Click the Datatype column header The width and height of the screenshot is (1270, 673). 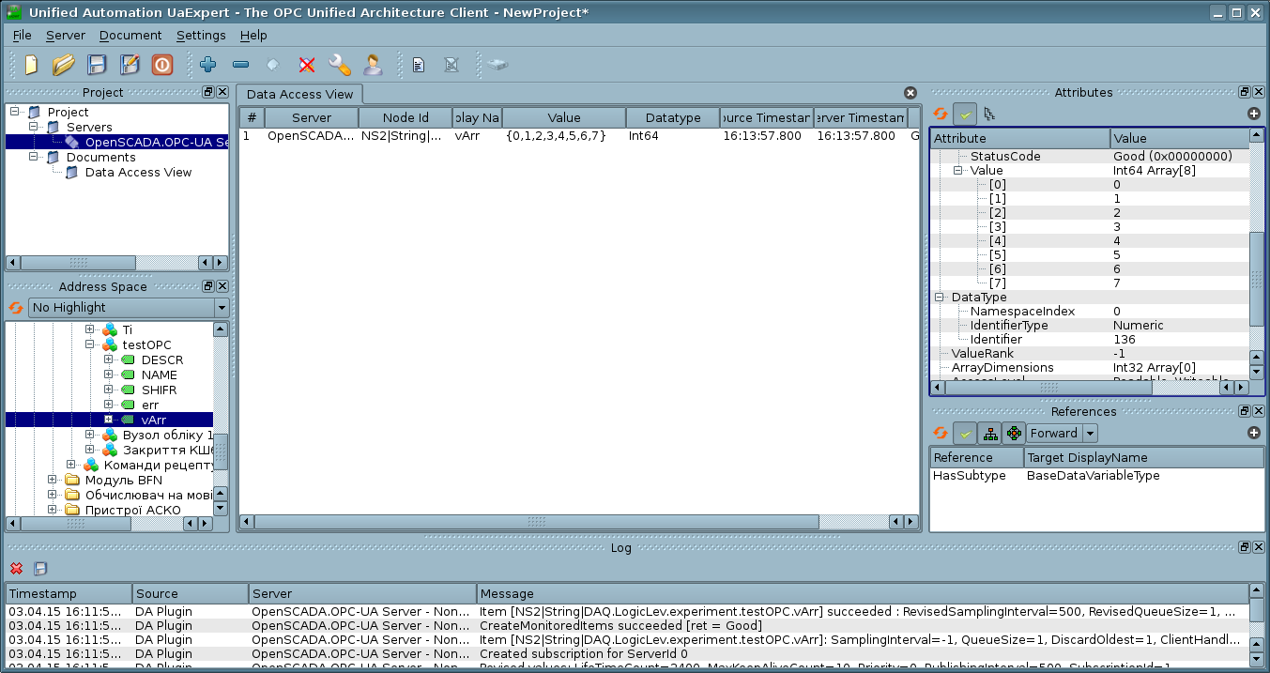click(x=673, y=117)
